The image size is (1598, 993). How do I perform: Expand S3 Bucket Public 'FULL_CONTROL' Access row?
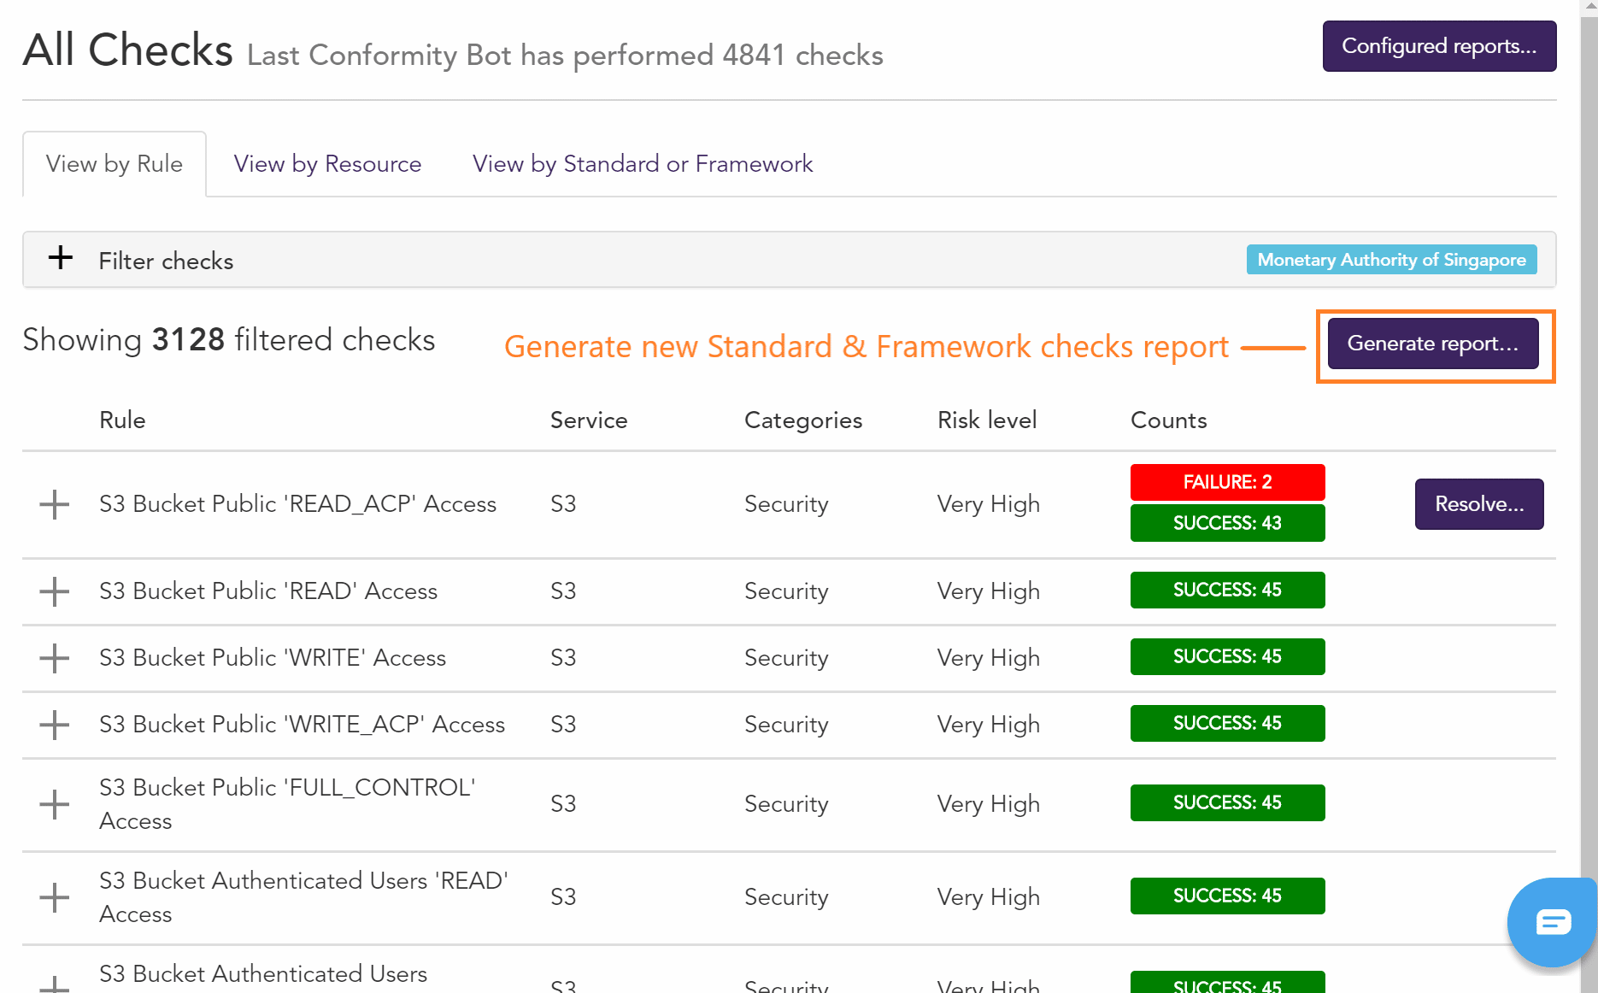tap(55, 804)
